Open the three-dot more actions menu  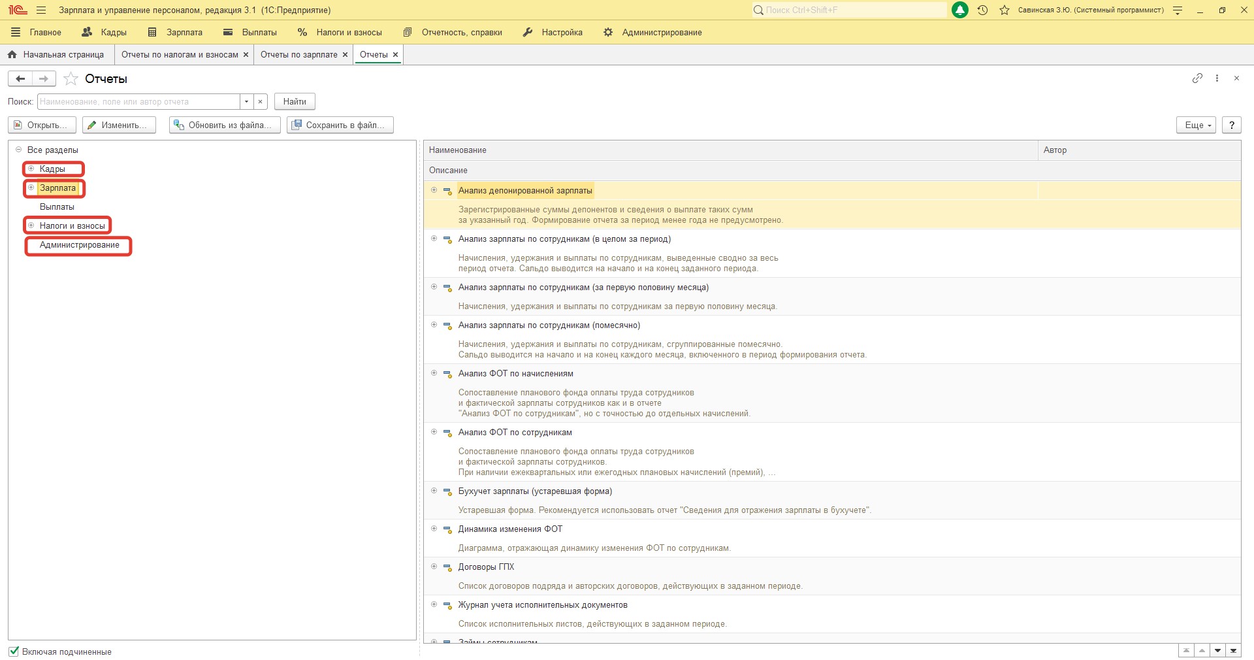[x=1217, y=78]
